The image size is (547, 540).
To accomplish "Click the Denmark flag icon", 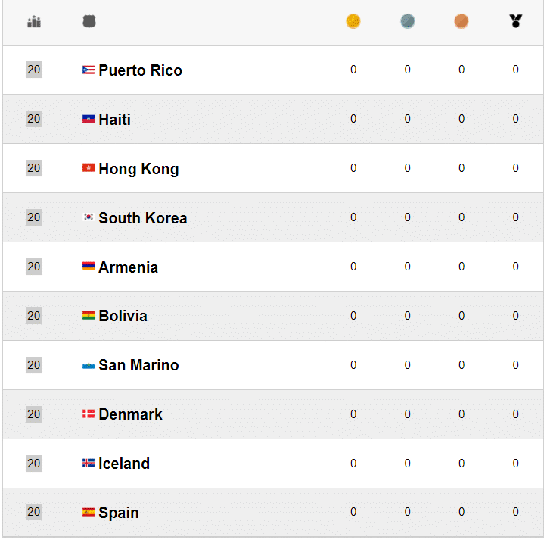I will 89,414.
